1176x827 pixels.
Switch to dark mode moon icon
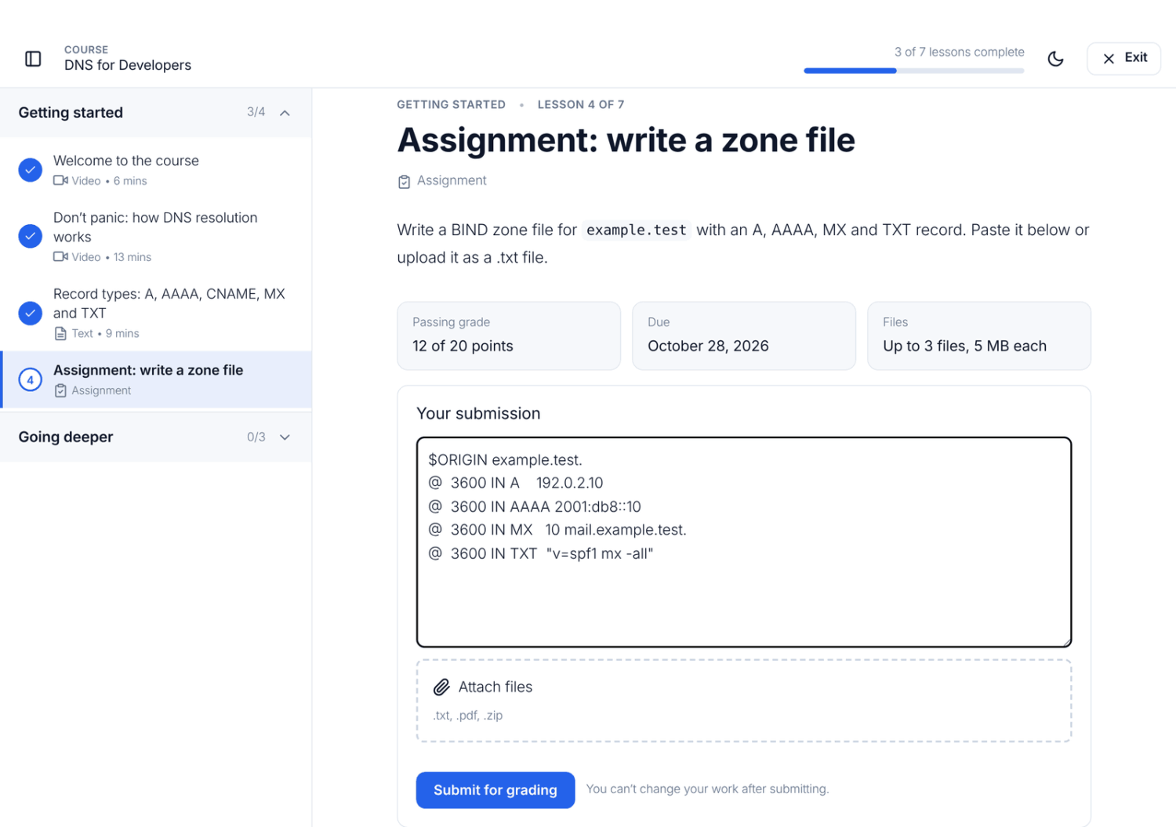(1055, 59)
